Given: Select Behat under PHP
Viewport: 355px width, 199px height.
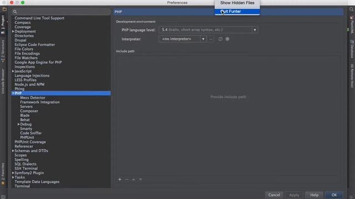Looking at the screenshot, I should (x=24, y=120).
